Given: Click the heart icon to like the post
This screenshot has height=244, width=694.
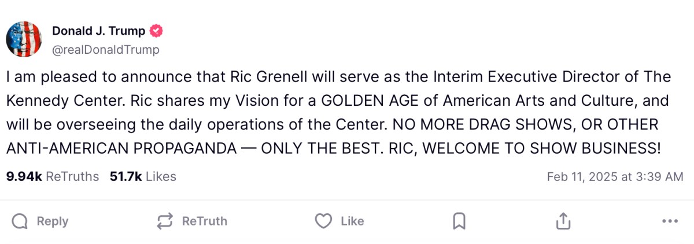Looking at the screenshot, I should (x=323, y=221).
